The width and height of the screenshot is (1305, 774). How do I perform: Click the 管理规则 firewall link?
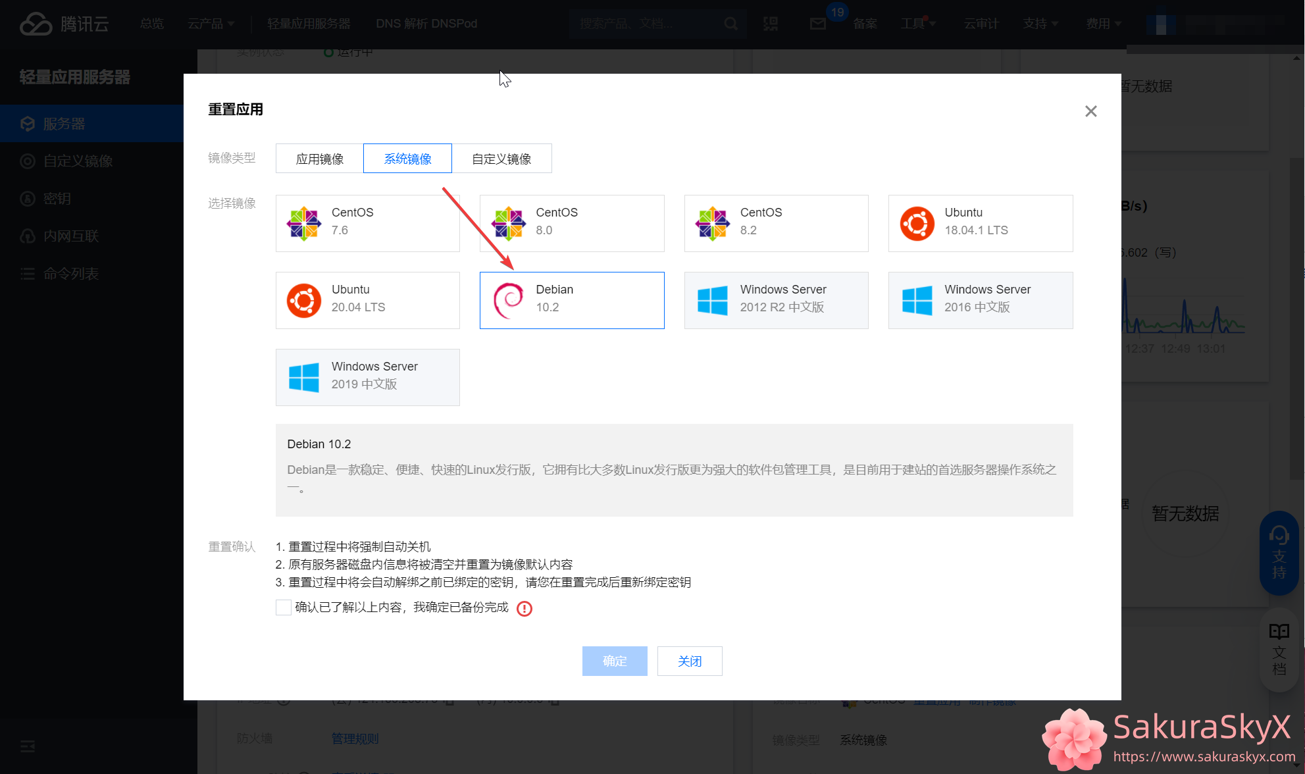(x=355, y=739)
